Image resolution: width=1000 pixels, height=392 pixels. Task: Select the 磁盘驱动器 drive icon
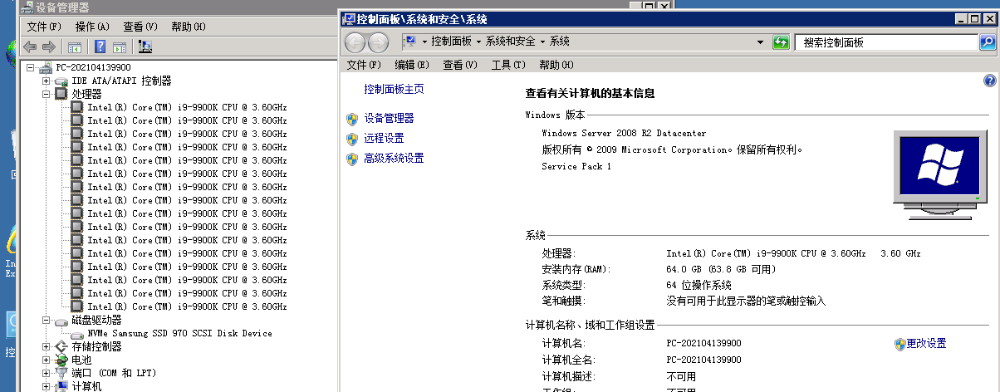tap(61, 321)
